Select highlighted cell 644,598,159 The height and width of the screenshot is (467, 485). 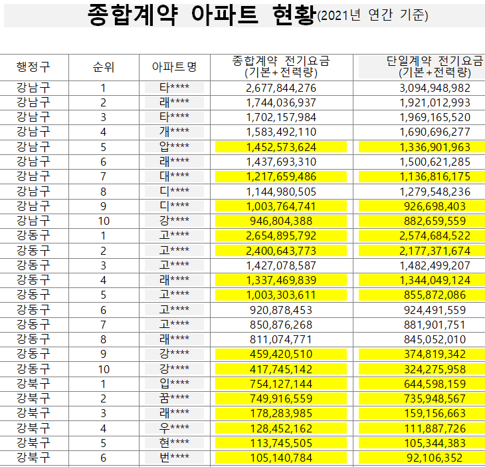[422, 384]
